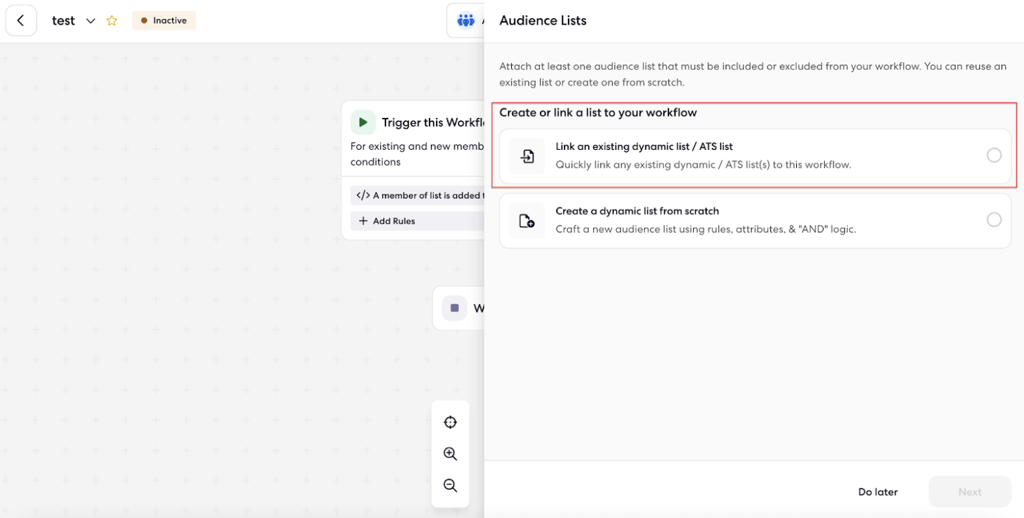Click the back arrow button
The image size is (1024, 518).
(x=21, y=21)
